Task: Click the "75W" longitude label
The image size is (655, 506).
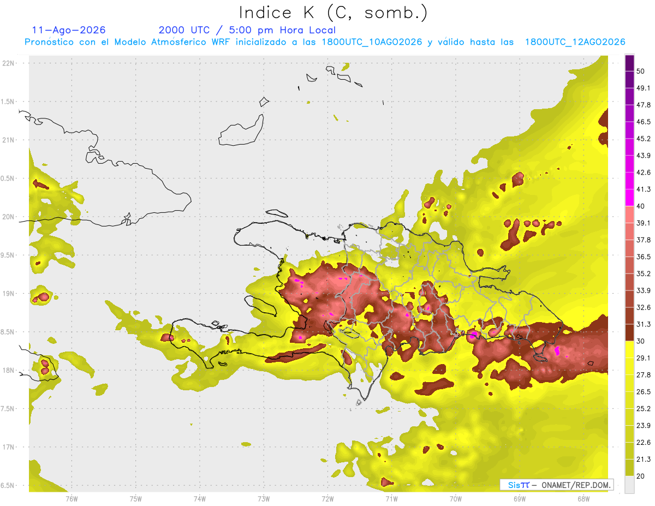Action: tap(136, 499)
